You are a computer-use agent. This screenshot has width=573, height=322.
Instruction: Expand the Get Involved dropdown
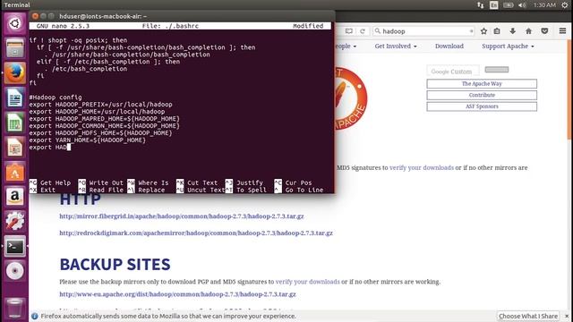point(396,46)
